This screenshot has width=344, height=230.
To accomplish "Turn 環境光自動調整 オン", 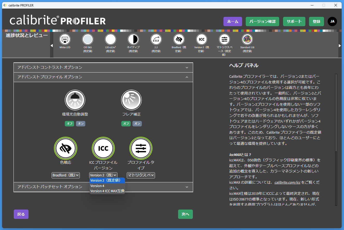I will click(81, 124).
